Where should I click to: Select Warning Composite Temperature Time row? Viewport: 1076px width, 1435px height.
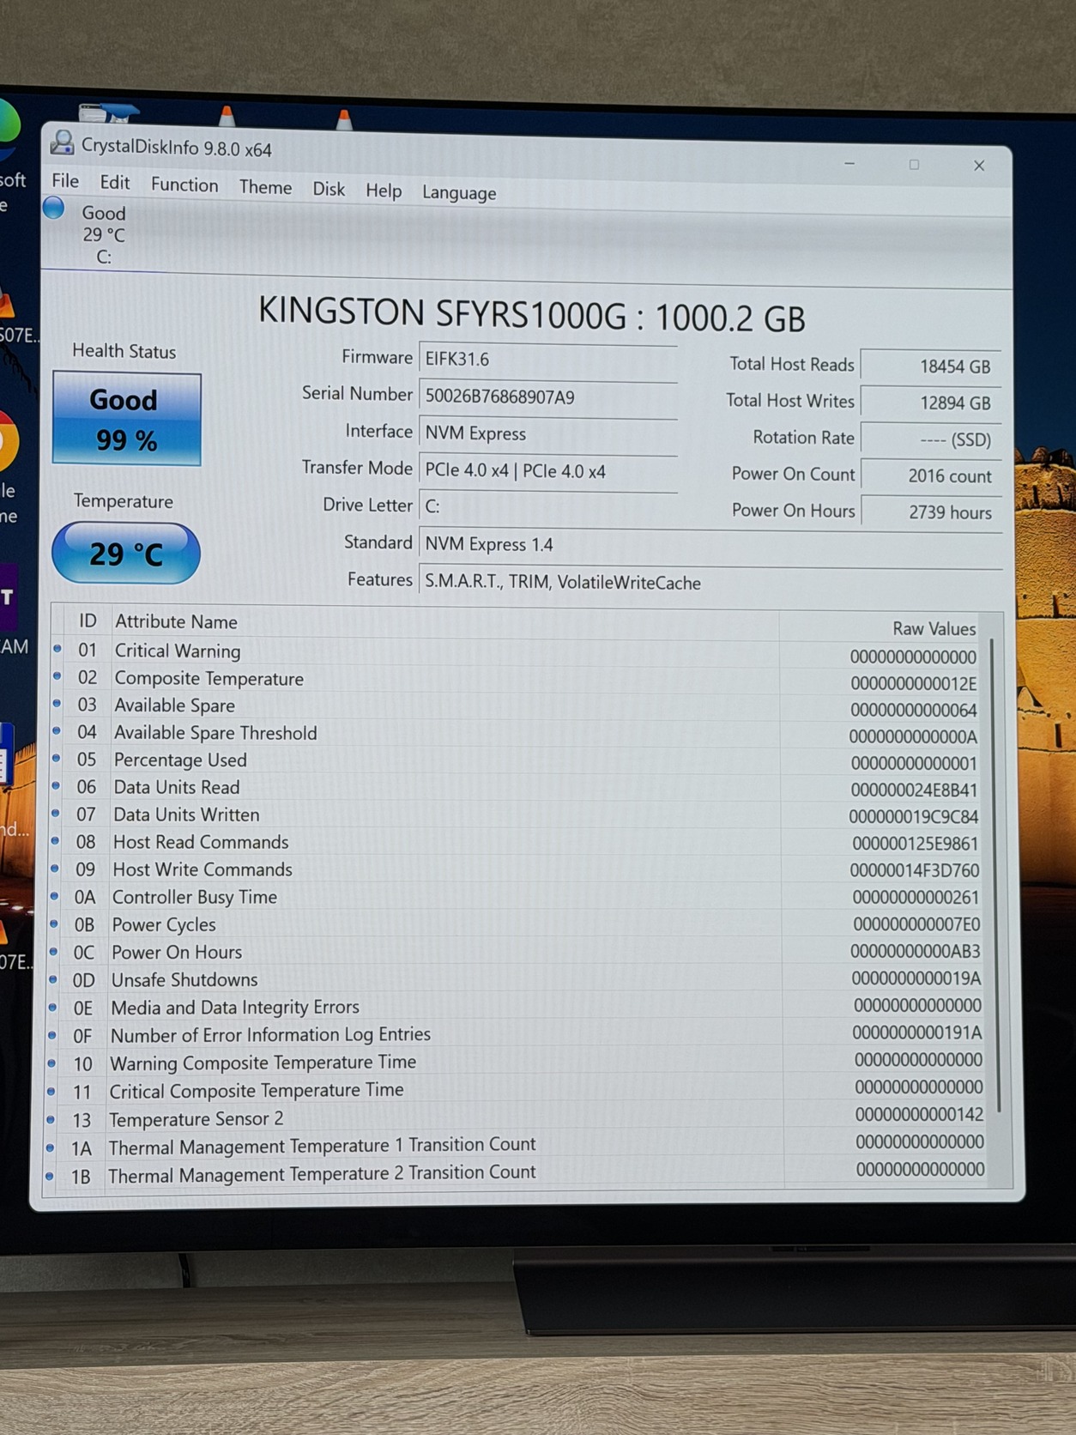click(x=515, y=1062)
